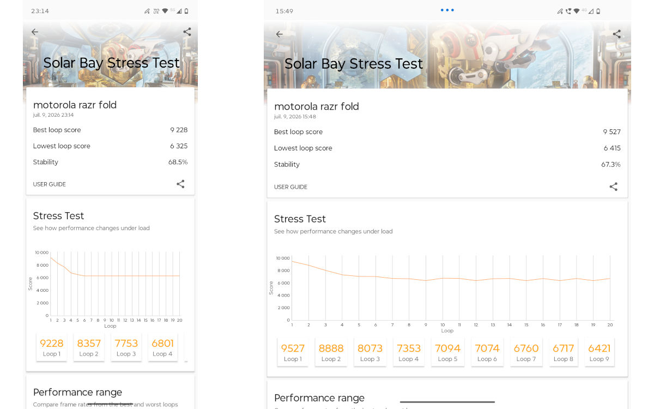654x409 pixels.
Task: Select the Loop 4 card showing 6801
Action: (x=162, y=347)
